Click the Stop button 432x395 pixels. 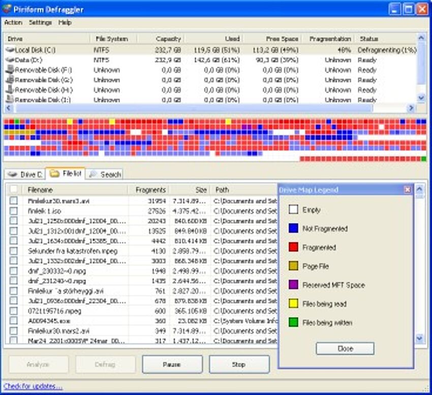click(239, 364)
